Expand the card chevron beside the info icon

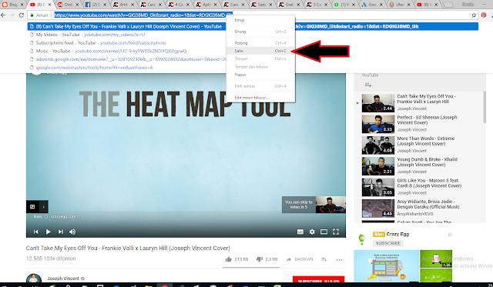point(44,207)
